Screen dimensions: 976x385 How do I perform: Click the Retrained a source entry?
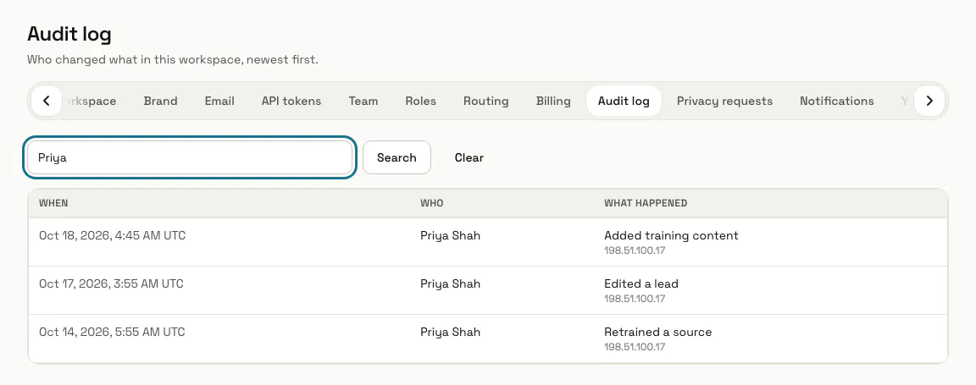pyautogui.click(x=658, y=332)
